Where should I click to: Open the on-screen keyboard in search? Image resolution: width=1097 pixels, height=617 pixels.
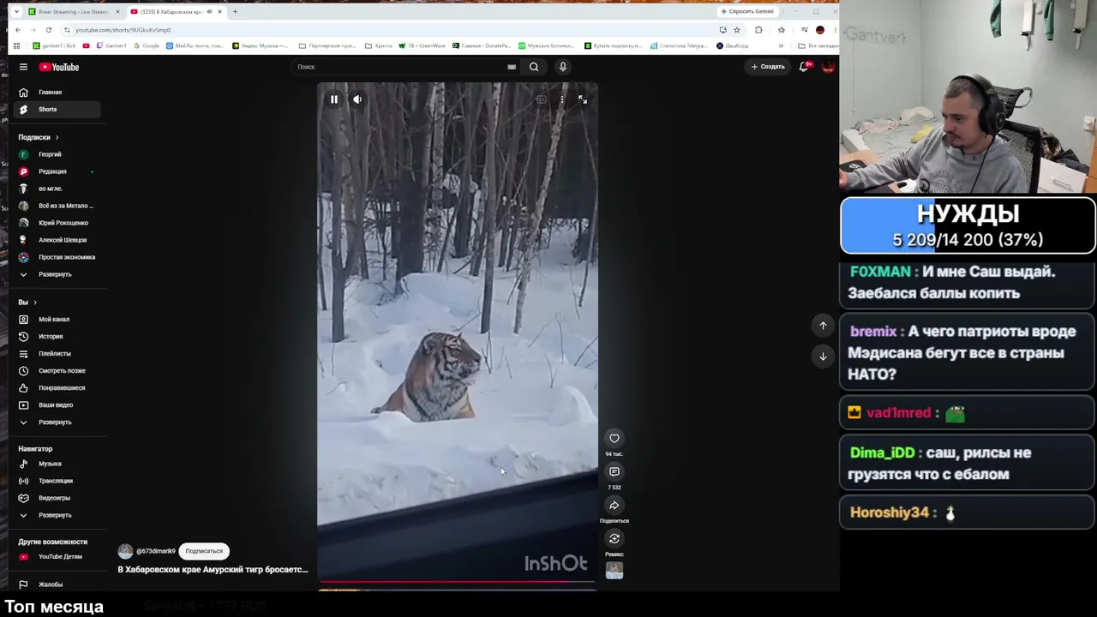[x=512, y=67]
